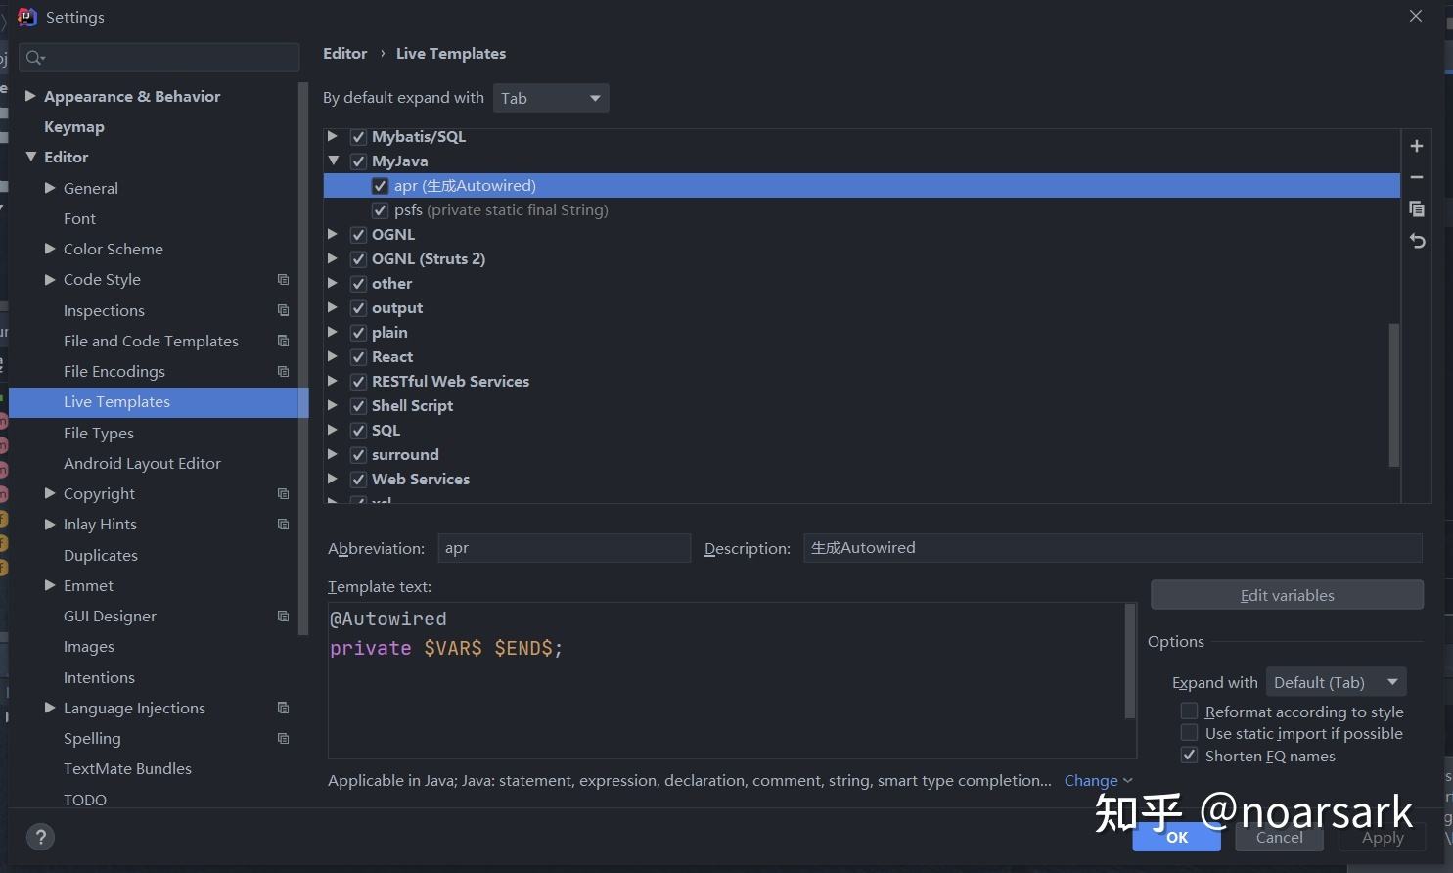Open the default expand with Tab dropdown
Screen dimensions: 1453x873
click(x=551, y=98)
